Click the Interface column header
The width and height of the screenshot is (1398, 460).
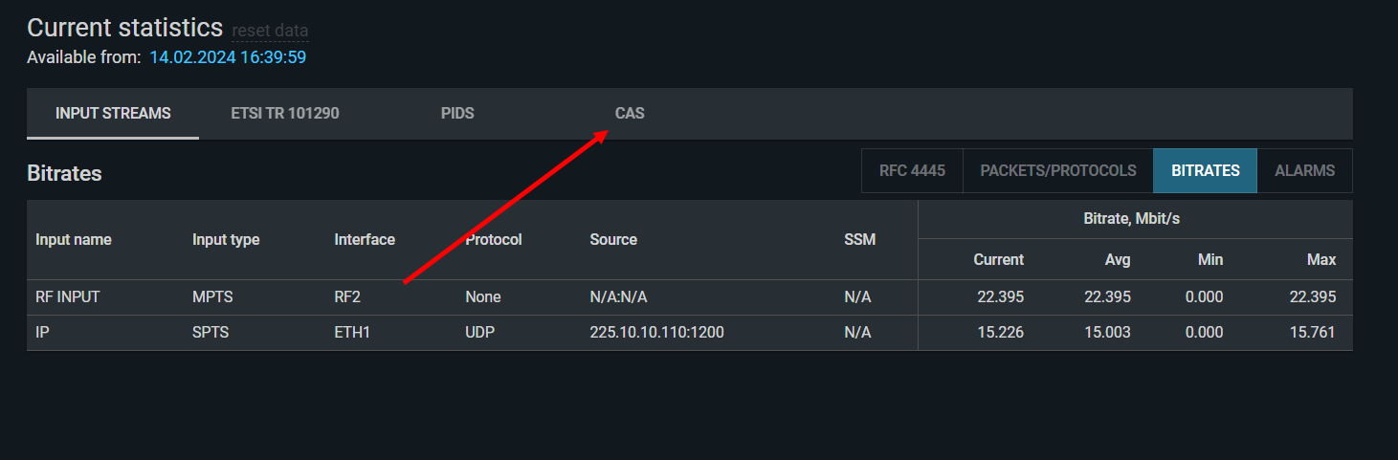pyautogui.click(x=365, y=240)
